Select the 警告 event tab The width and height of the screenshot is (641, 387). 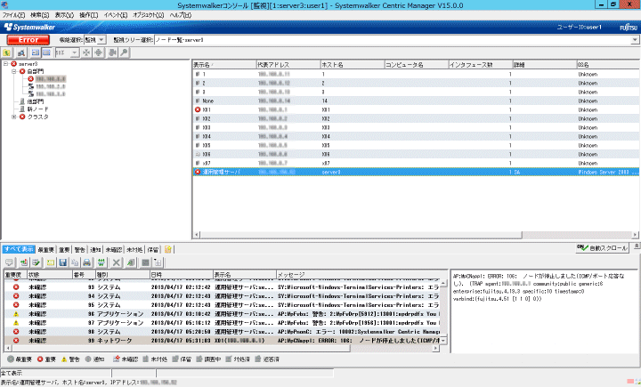coord(80,250)
